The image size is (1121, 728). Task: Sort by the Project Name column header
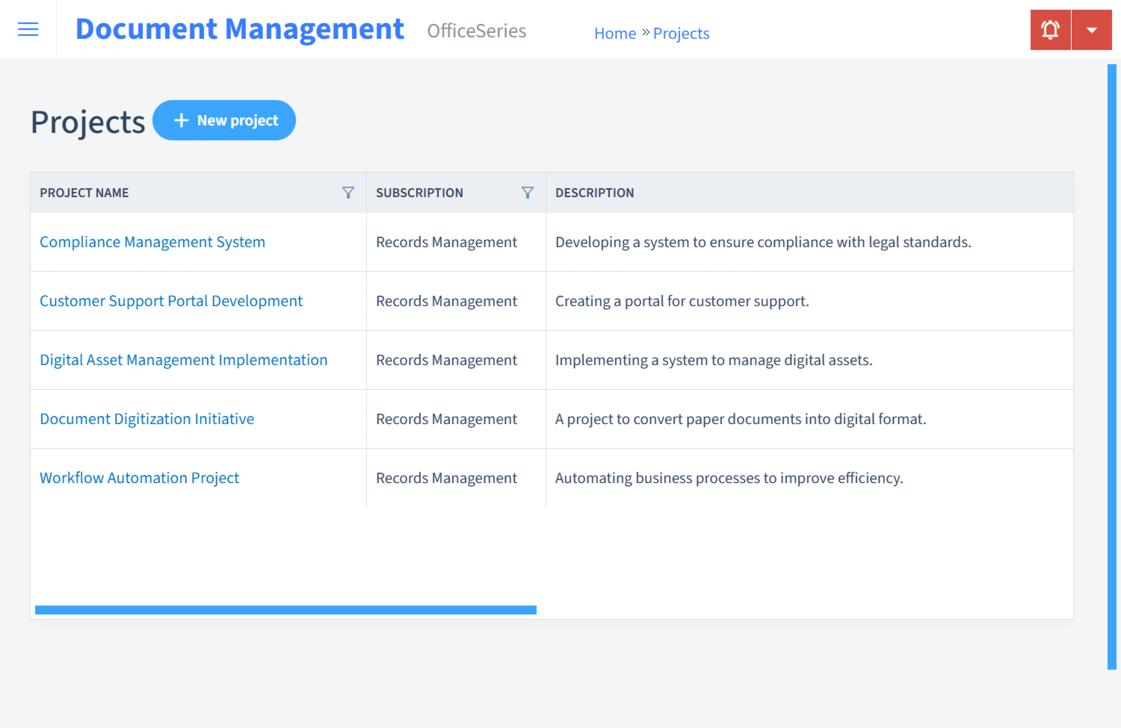[84, 192]
